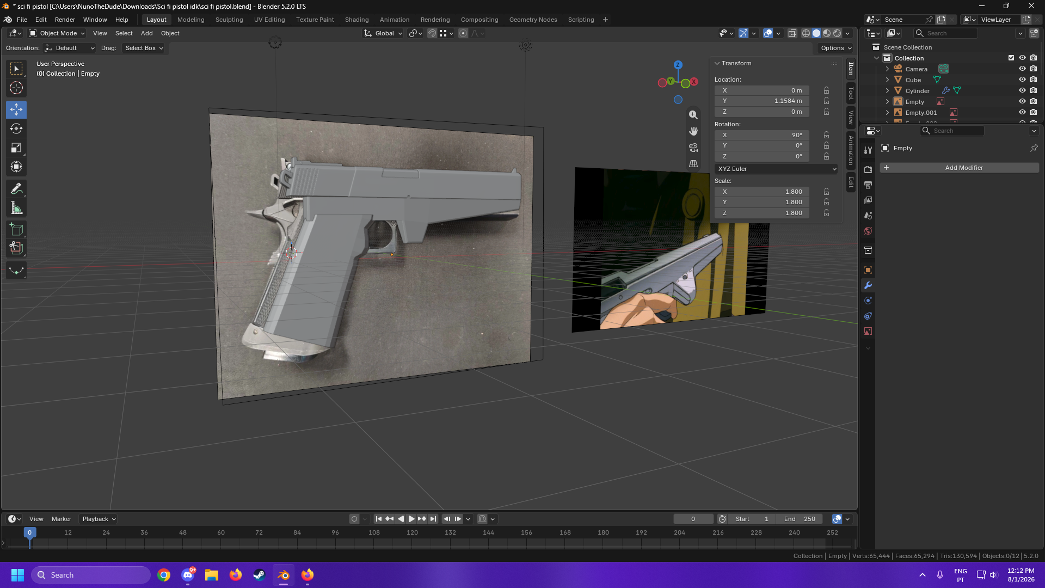The height and width of the screenshot is (588, 1045).
Task: Click the Location Y value field
Action: [762, 101]
